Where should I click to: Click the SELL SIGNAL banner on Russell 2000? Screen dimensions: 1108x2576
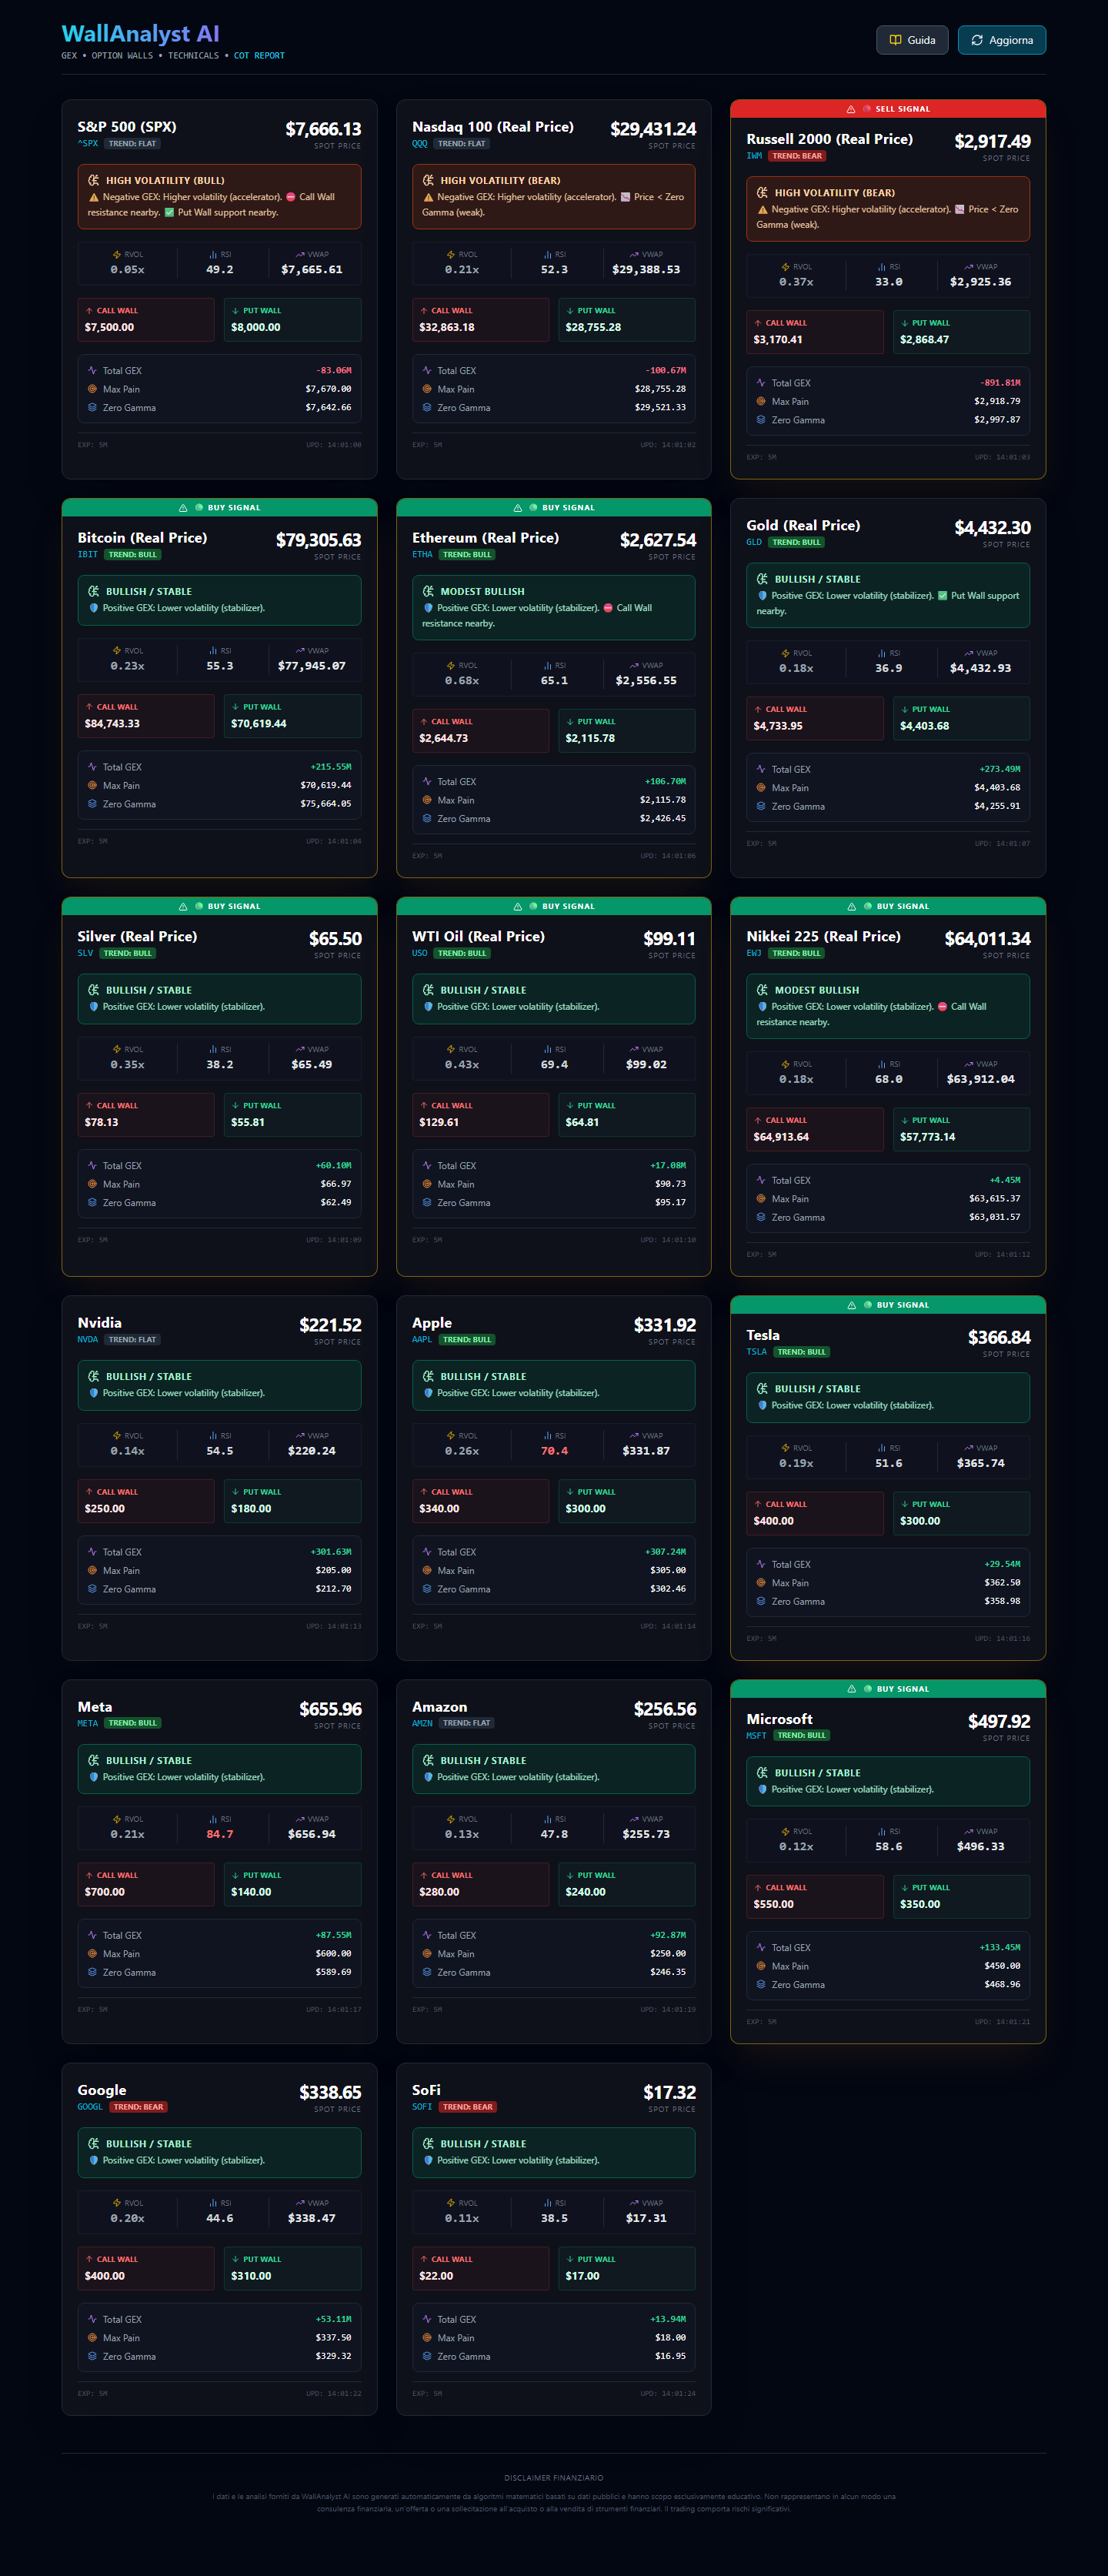888,109
